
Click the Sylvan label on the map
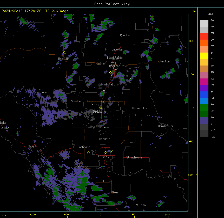(101, 63)
